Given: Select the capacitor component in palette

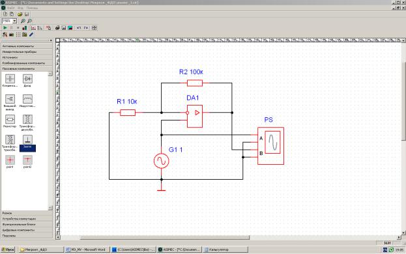Looking at the screenshot, I should tap(10, 79).
